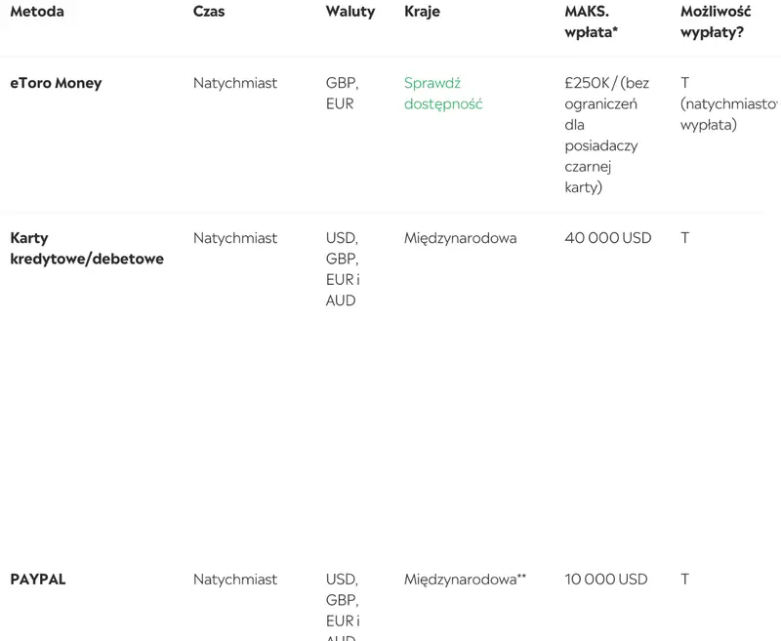Click the PAYPAL method name
781x641 pixels.
tap(38, 580)
